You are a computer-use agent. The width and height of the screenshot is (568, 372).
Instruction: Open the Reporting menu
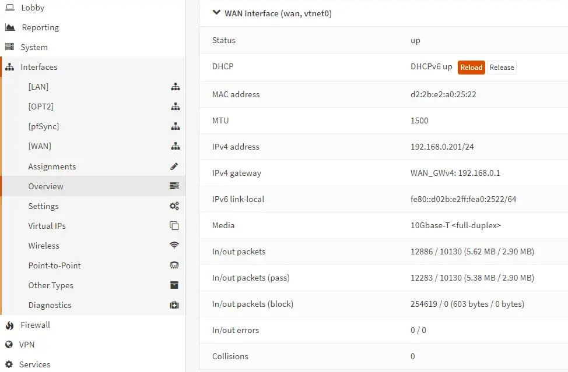40,27
